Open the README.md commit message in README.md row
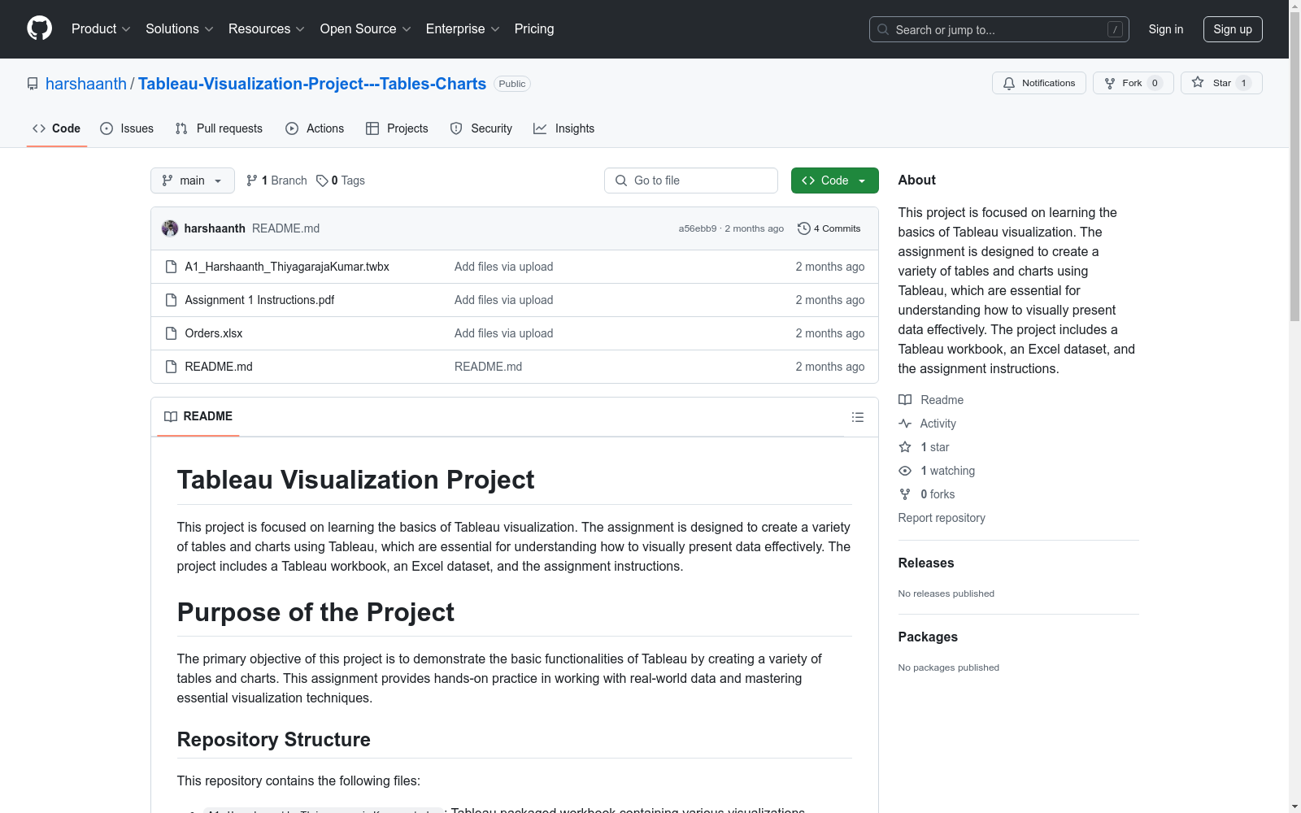The height and width of the screenshot is (813, 1301). pyautogui.click(x=488, y=367)
